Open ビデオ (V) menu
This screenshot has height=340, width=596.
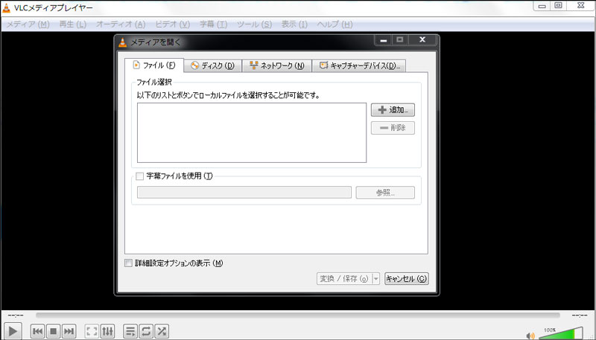(172, 25)
